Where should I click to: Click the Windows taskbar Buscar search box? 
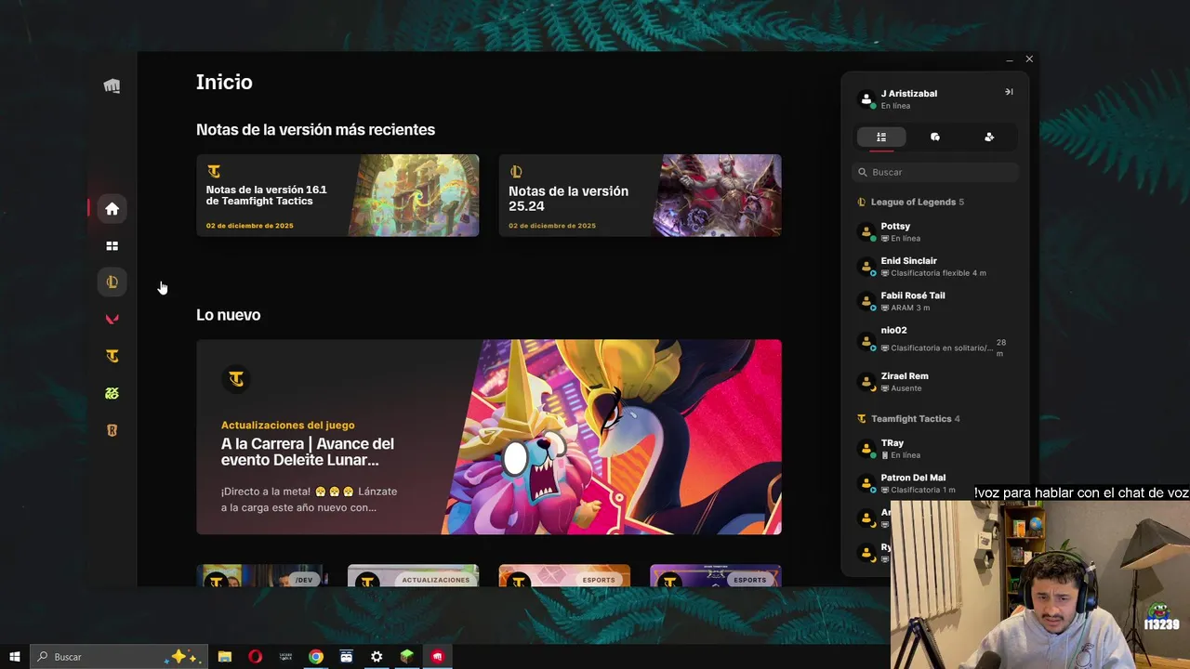119,656
